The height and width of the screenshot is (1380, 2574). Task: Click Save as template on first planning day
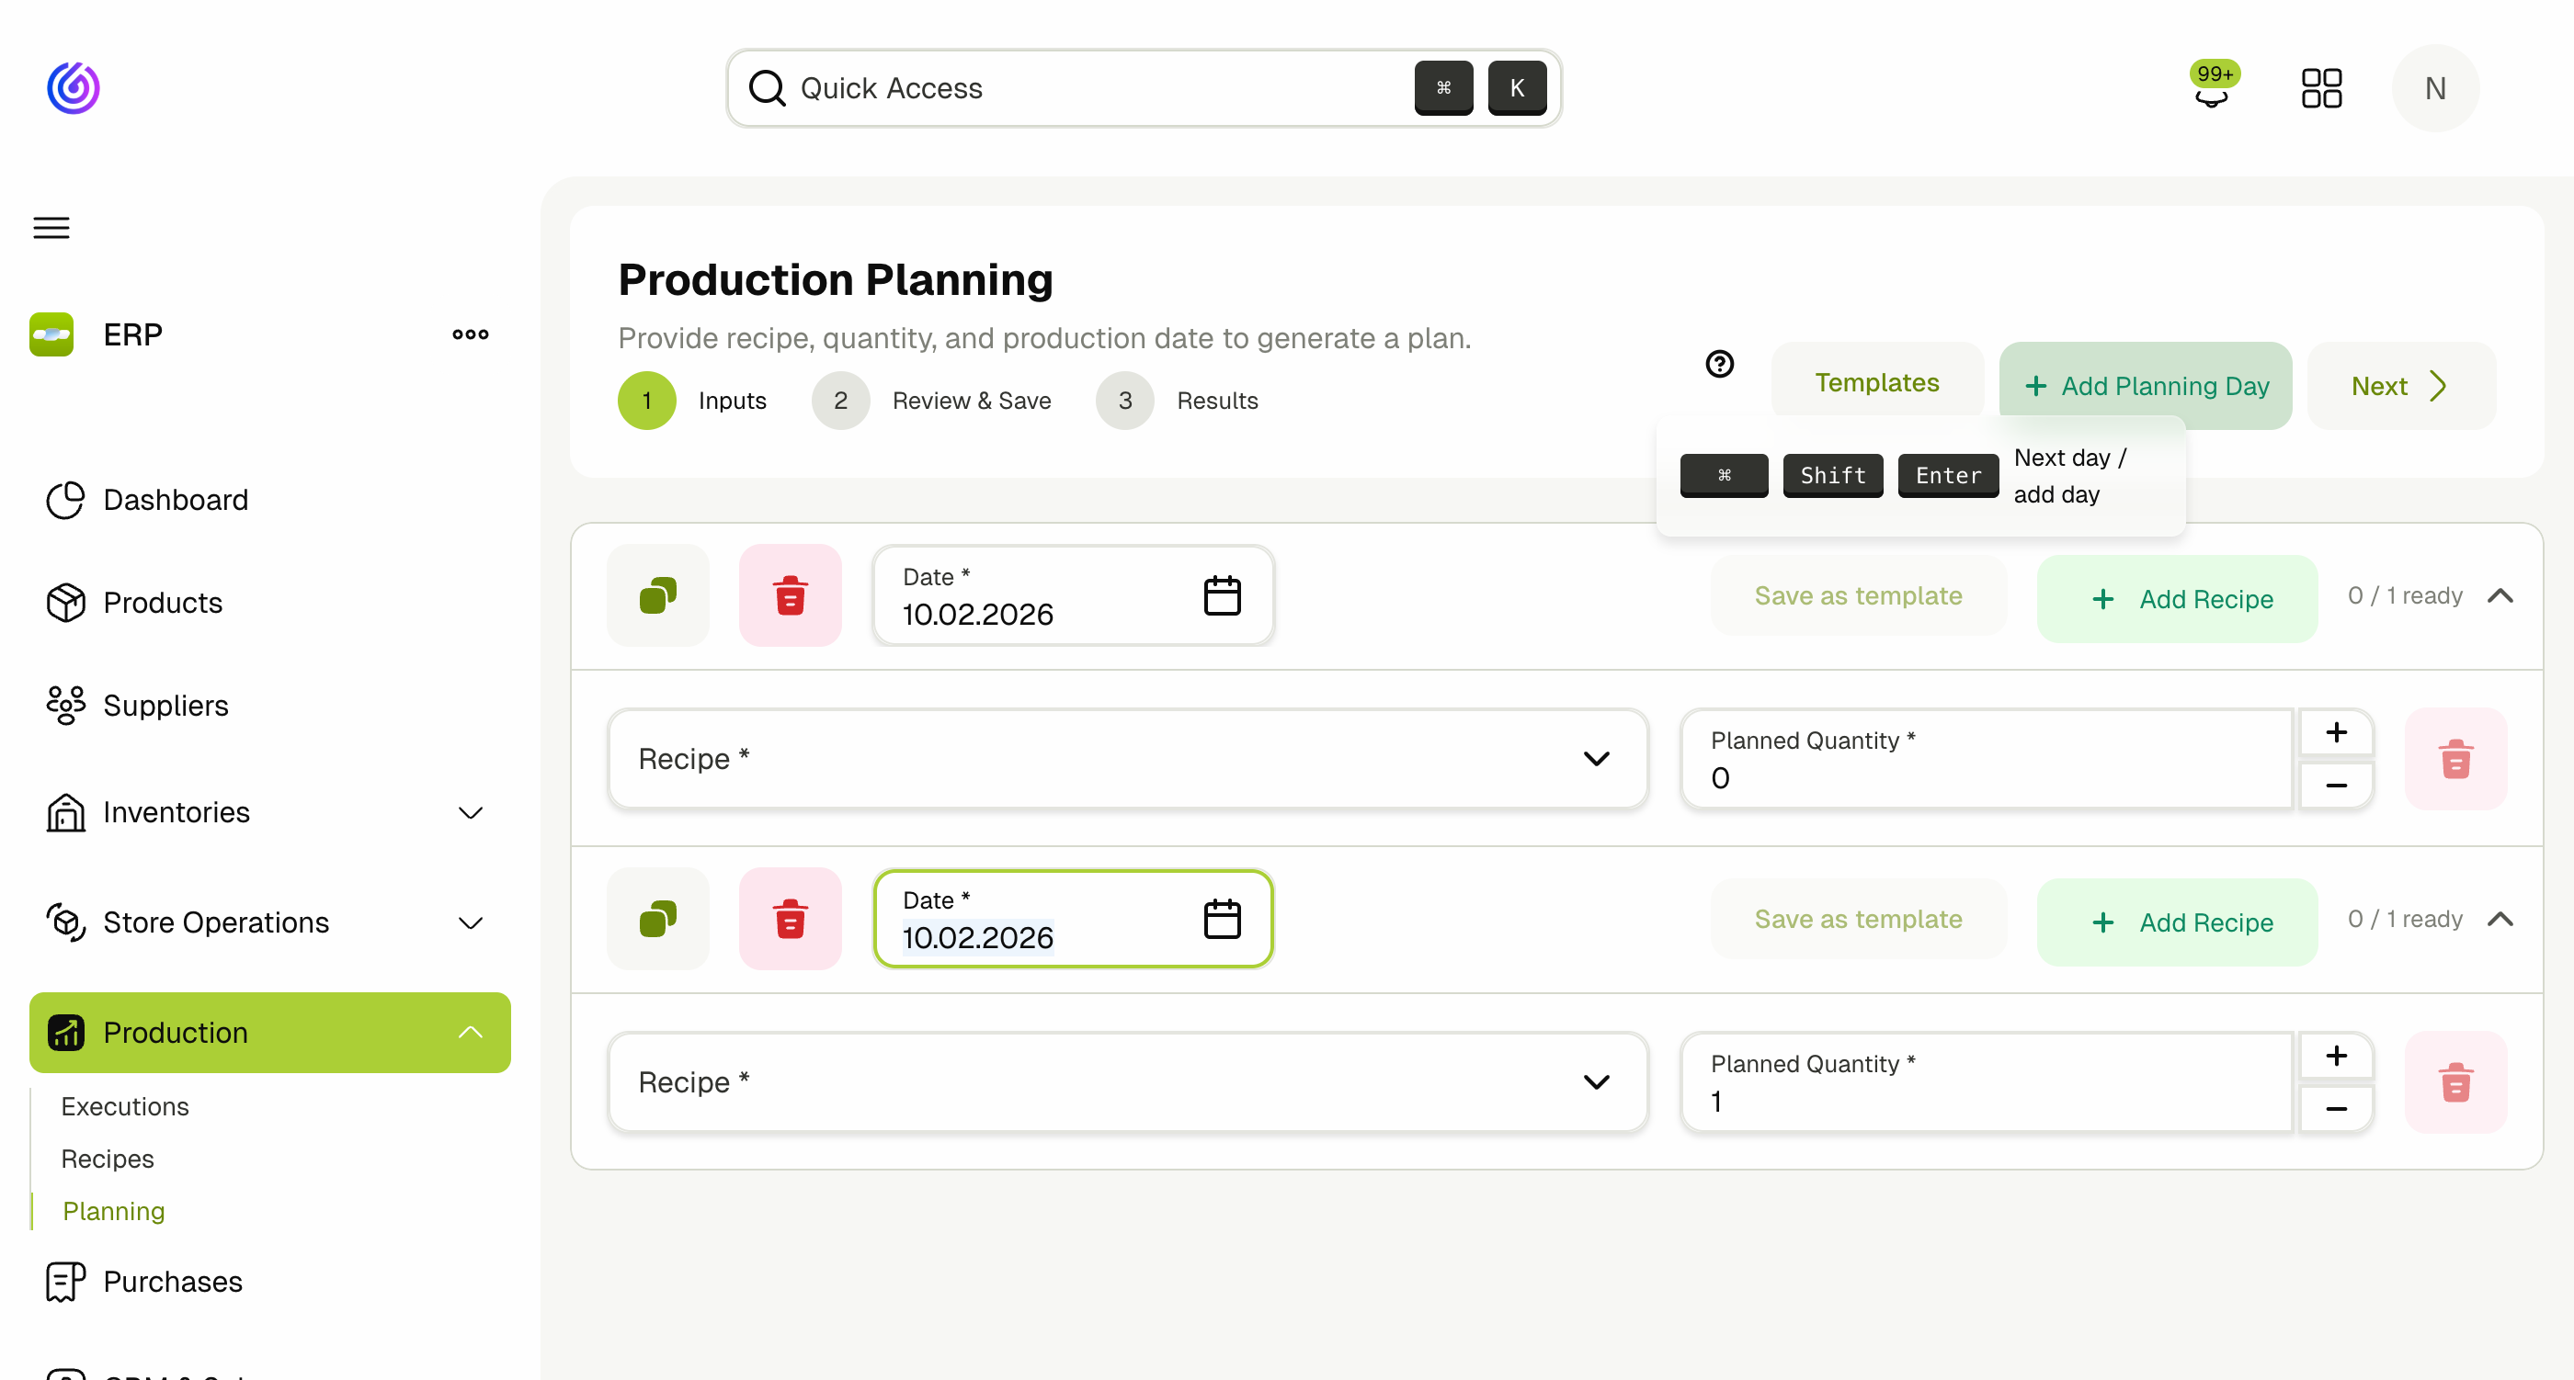click(x=1858, y=595)
